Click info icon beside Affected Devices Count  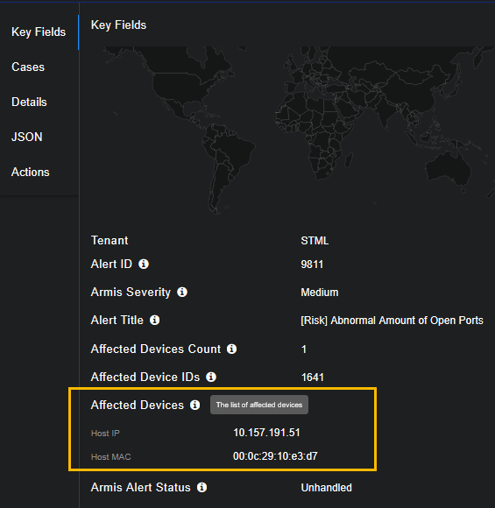[231, 349]
